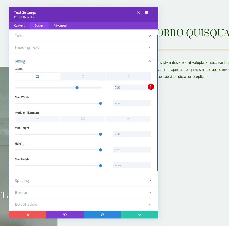This screenshot has width=229, height=226.
Task: Discard changes with the red X button
Action: (x=27, y=214)
